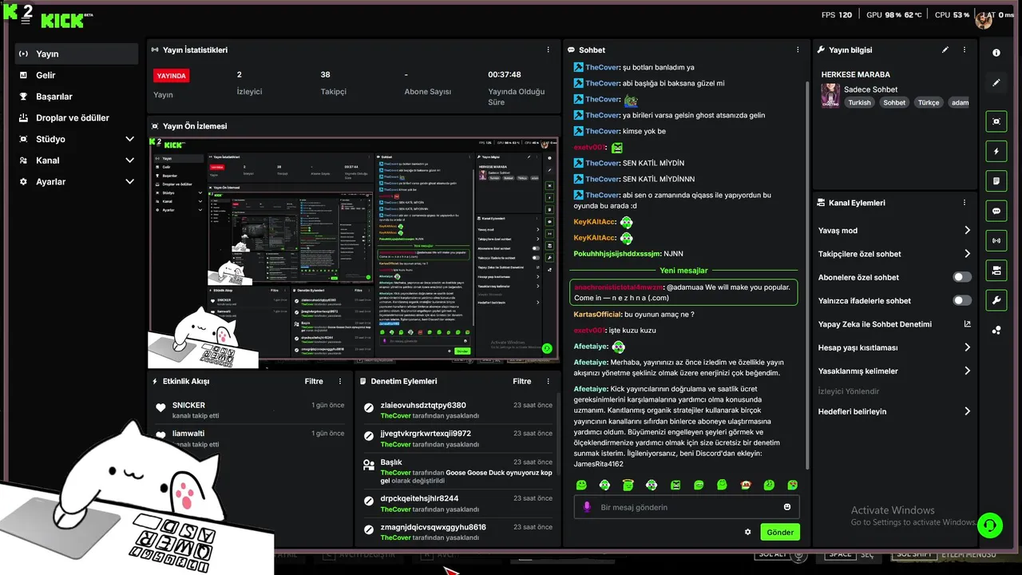This screenshot has width=1022, height=575.
Task: Click the Gönder send button
Action: 780,532
